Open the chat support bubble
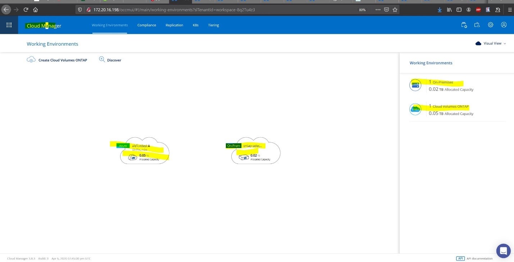This screenshot has height=262, width=514. click(504, 251)
